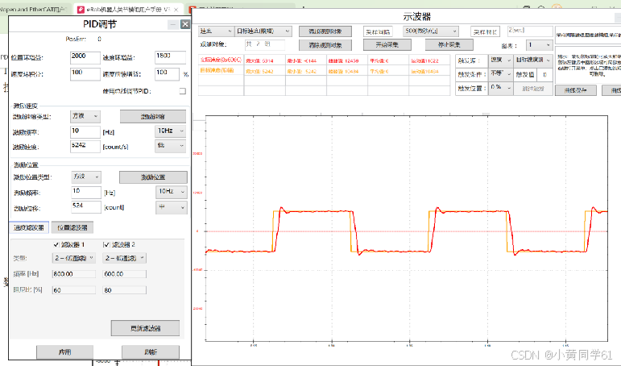Minimize the PID调节 window

tap(172, 24)
